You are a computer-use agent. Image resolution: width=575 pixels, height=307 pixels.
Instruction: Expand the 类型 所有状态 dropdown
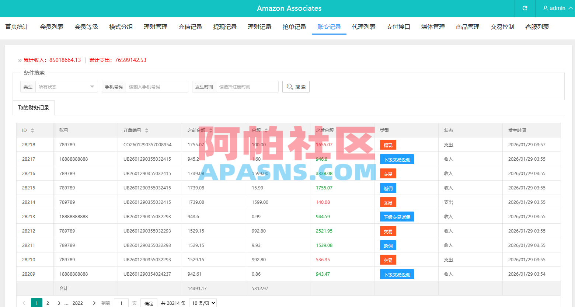coord(67,87)
